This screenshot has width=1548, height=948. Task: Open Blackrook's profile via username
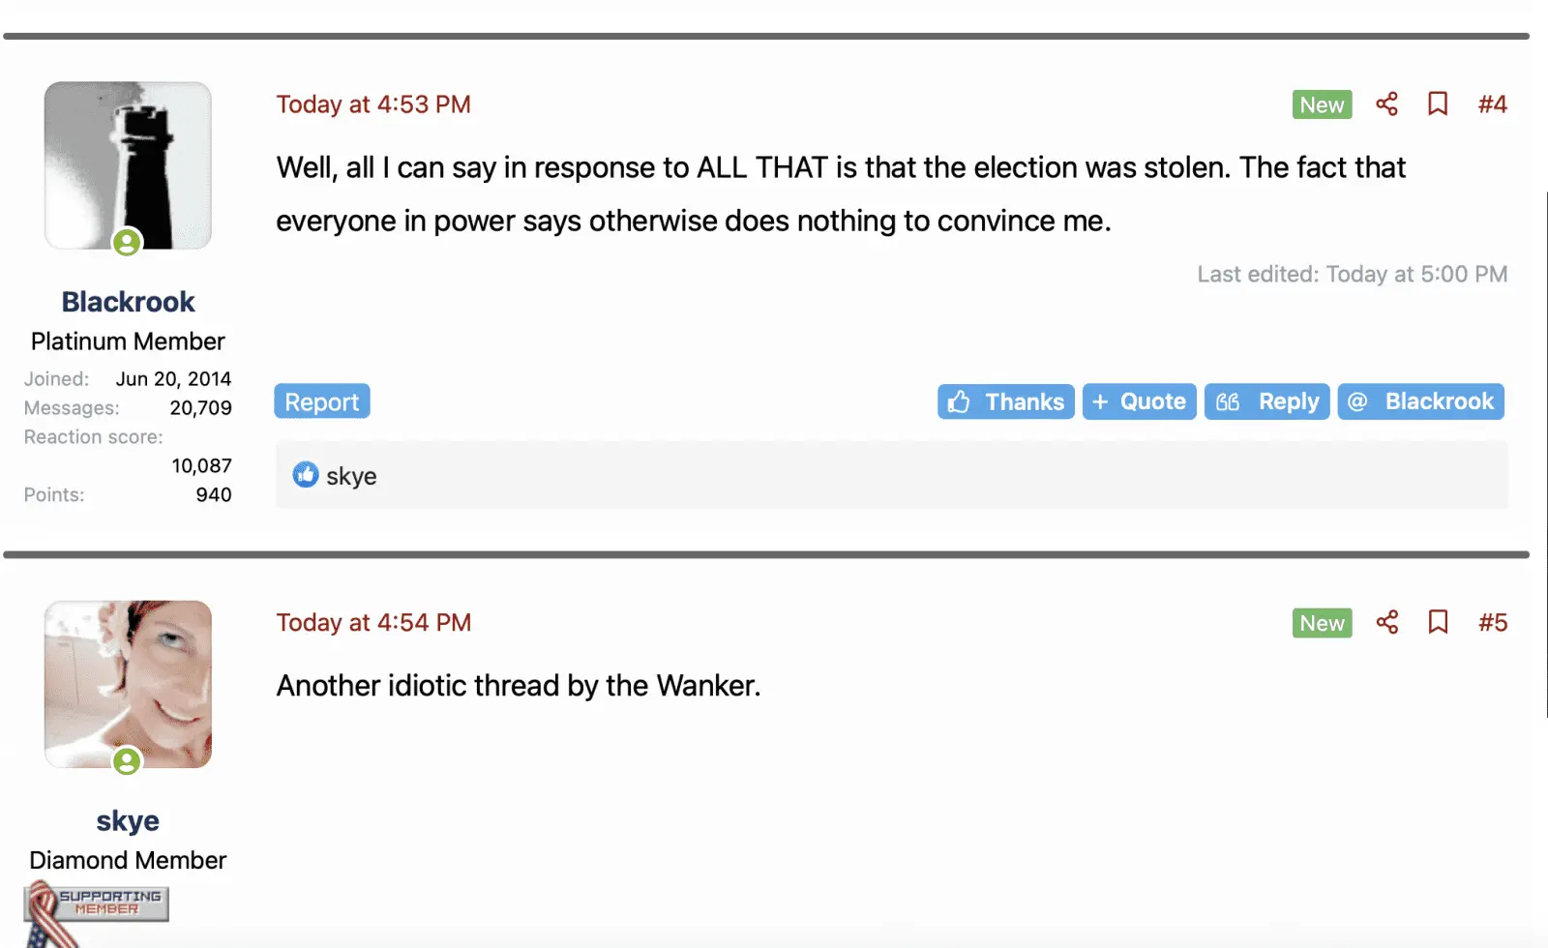coord(128,302)
